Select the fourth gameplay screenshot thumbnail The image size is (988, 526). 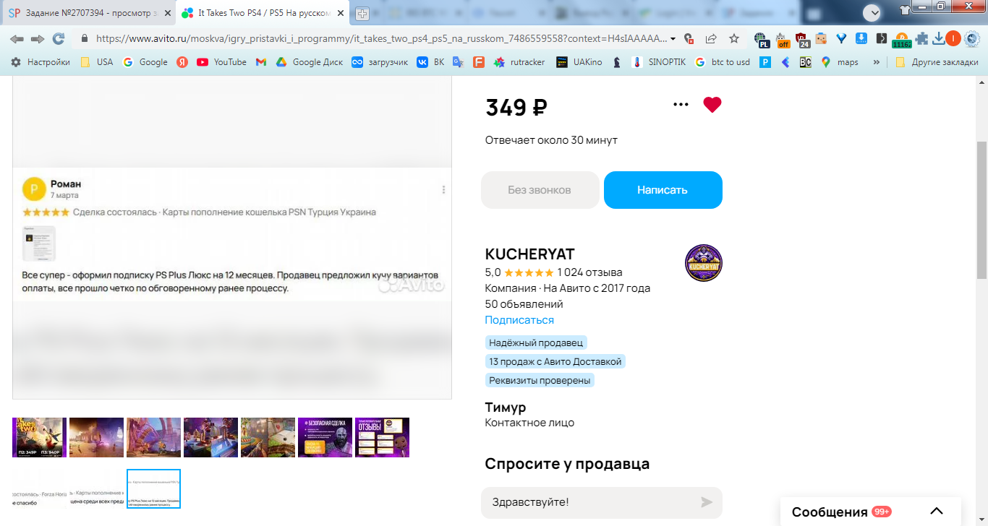coord(210,437)
